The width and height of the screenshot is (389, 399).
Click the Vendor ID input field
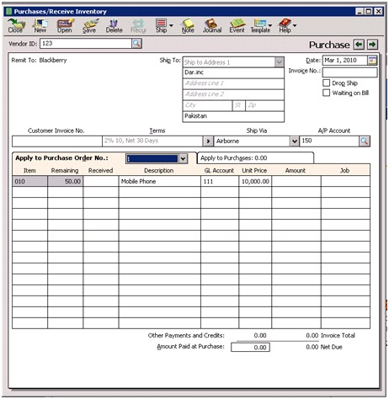[86, 44]
